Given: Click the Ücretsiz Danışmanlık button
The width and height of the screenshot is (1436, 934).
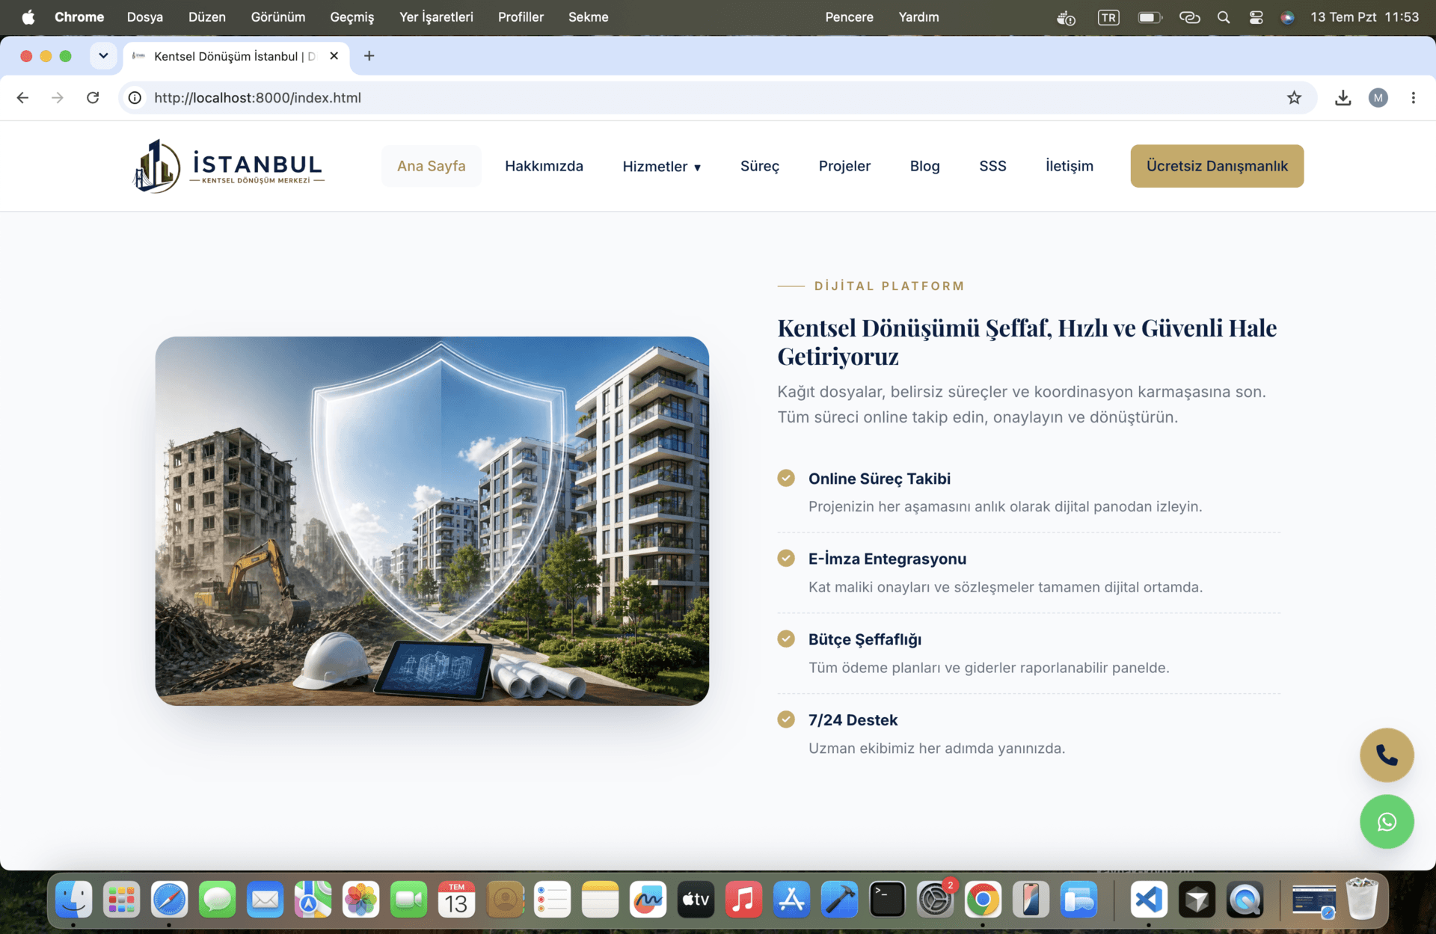Looking at the screenshot, I should [x=1217, y=166].
